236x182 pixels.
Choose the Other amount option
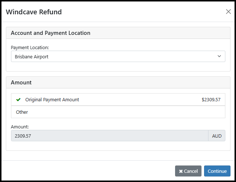[118, 112]
